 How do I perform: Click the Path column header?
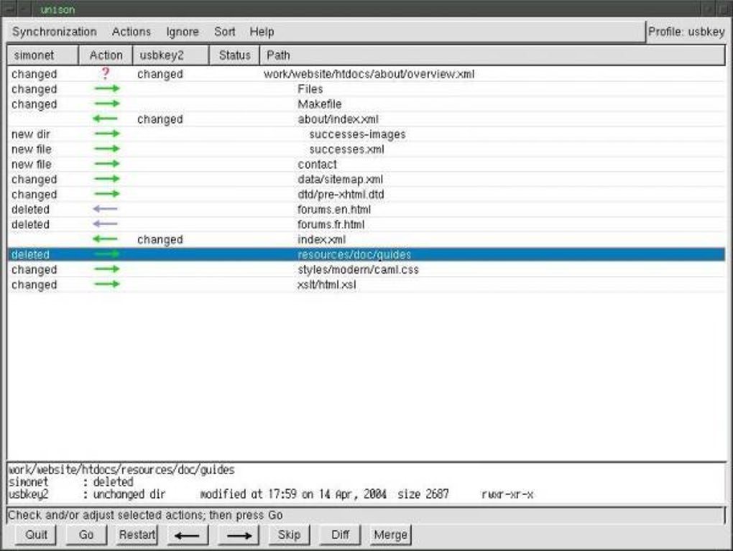(492, 55)
